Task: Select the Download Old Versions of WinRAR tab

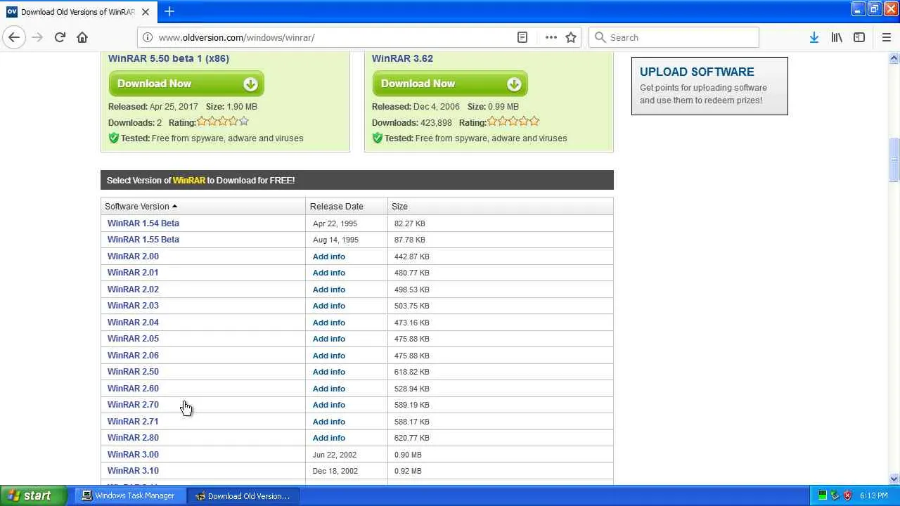Action: (x=78, y=12)
